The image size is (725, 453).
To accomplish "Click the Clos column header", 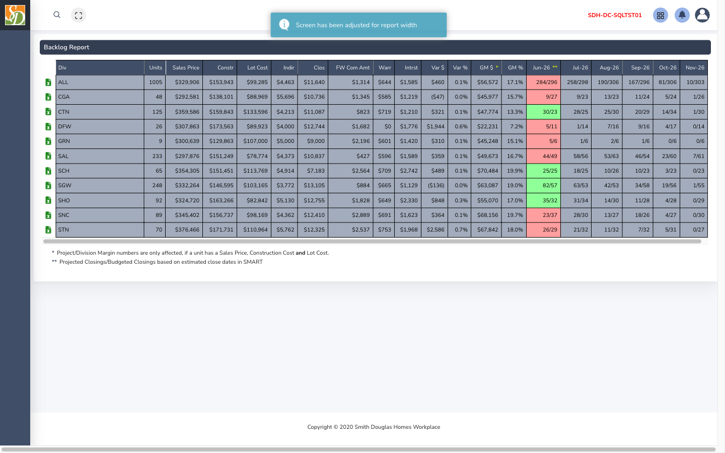I will click(313, 67).
